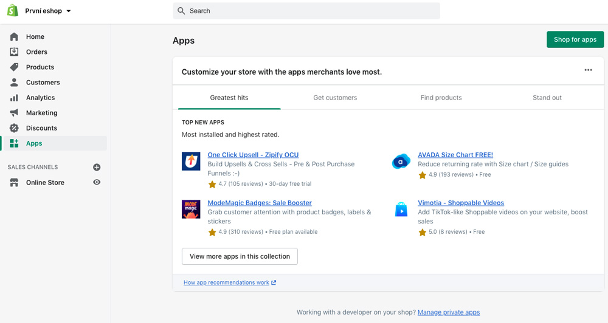The height and width of the screenshot is (323, 608).
Task: Click the star icon for One Click Upsell
Action: pos(212,185)
